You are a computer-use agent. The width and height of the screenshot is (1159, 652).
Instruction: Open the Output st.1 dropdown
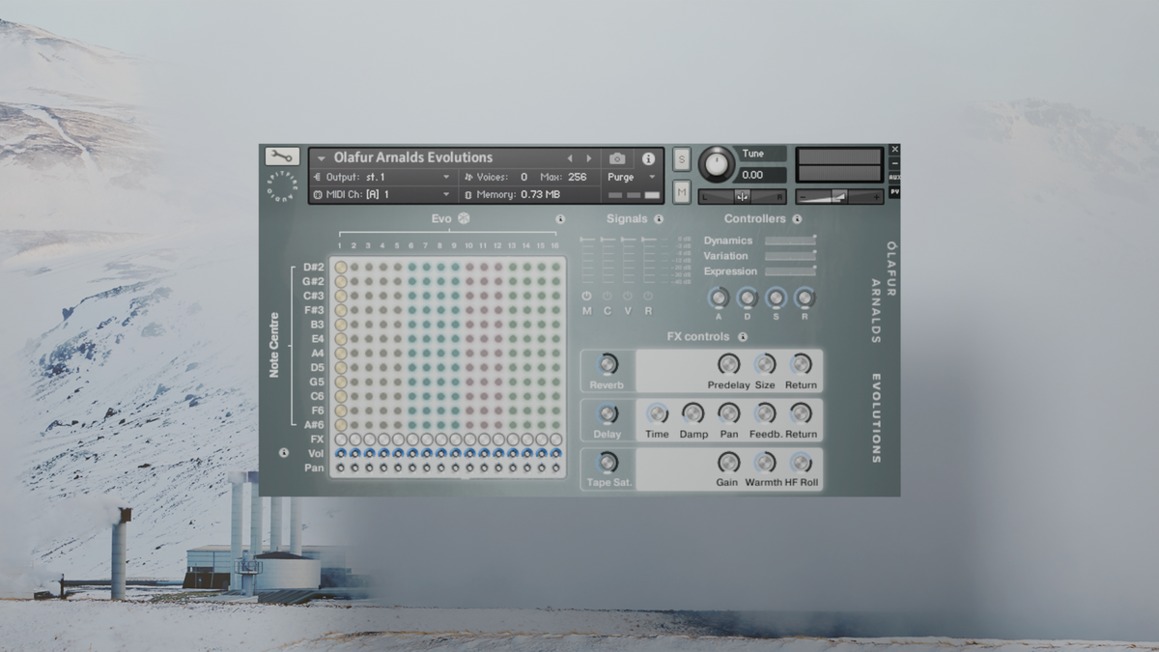445,178
